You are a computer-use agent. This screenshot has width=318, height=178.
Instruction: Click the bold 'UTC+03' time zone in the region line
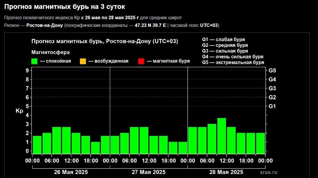point(209,25)
